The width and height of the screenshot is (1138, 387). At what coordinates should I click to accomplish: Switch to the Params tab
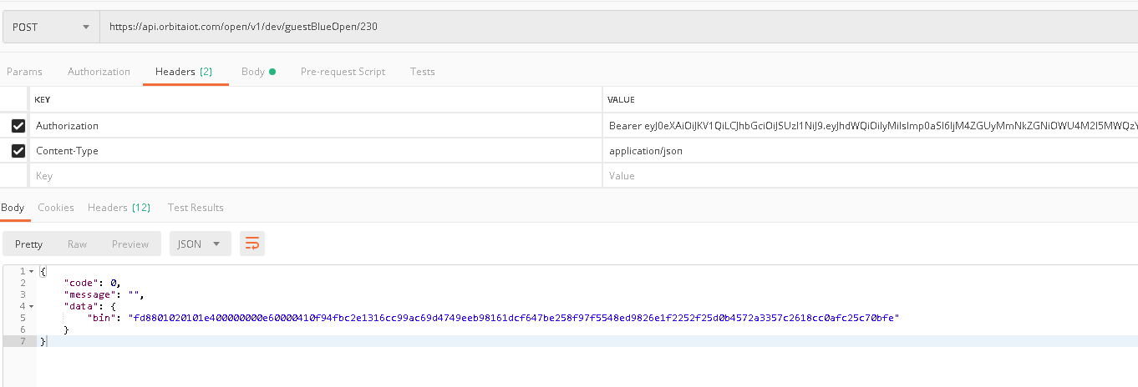pos(24,72)
